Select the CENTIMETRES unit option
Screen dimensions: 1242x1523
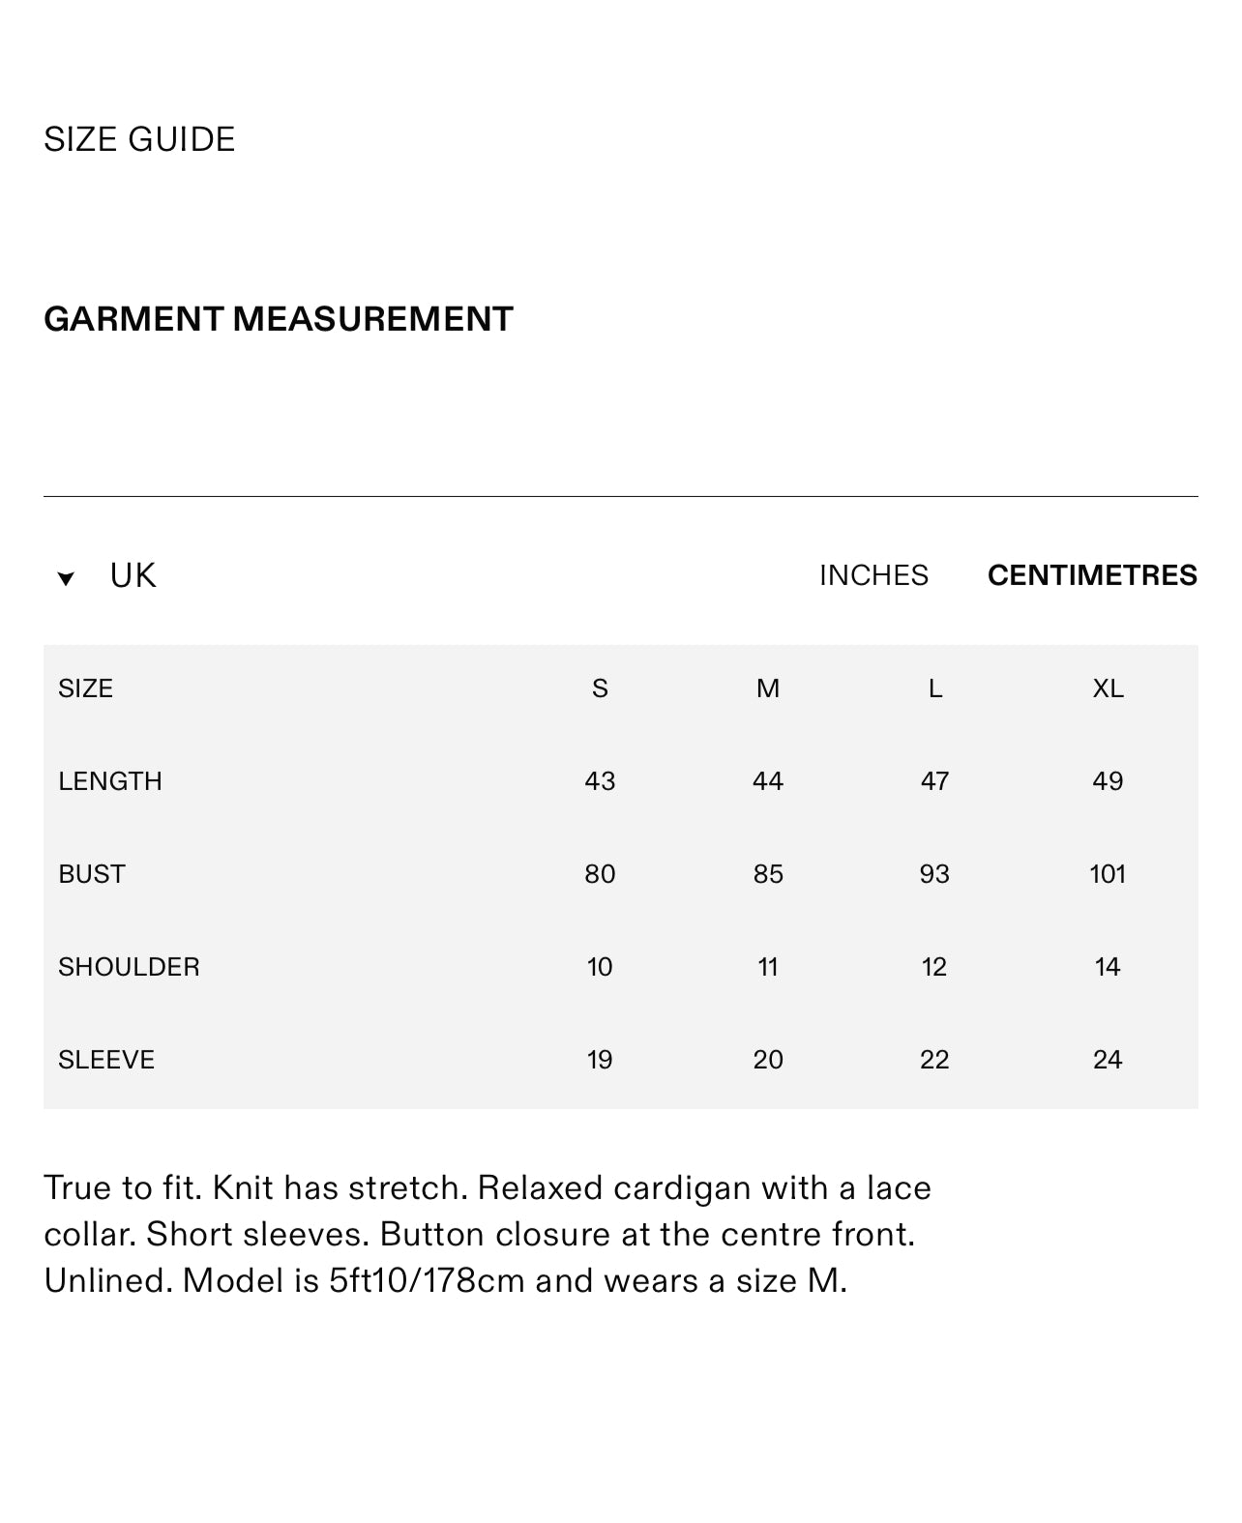(1092, 575)
